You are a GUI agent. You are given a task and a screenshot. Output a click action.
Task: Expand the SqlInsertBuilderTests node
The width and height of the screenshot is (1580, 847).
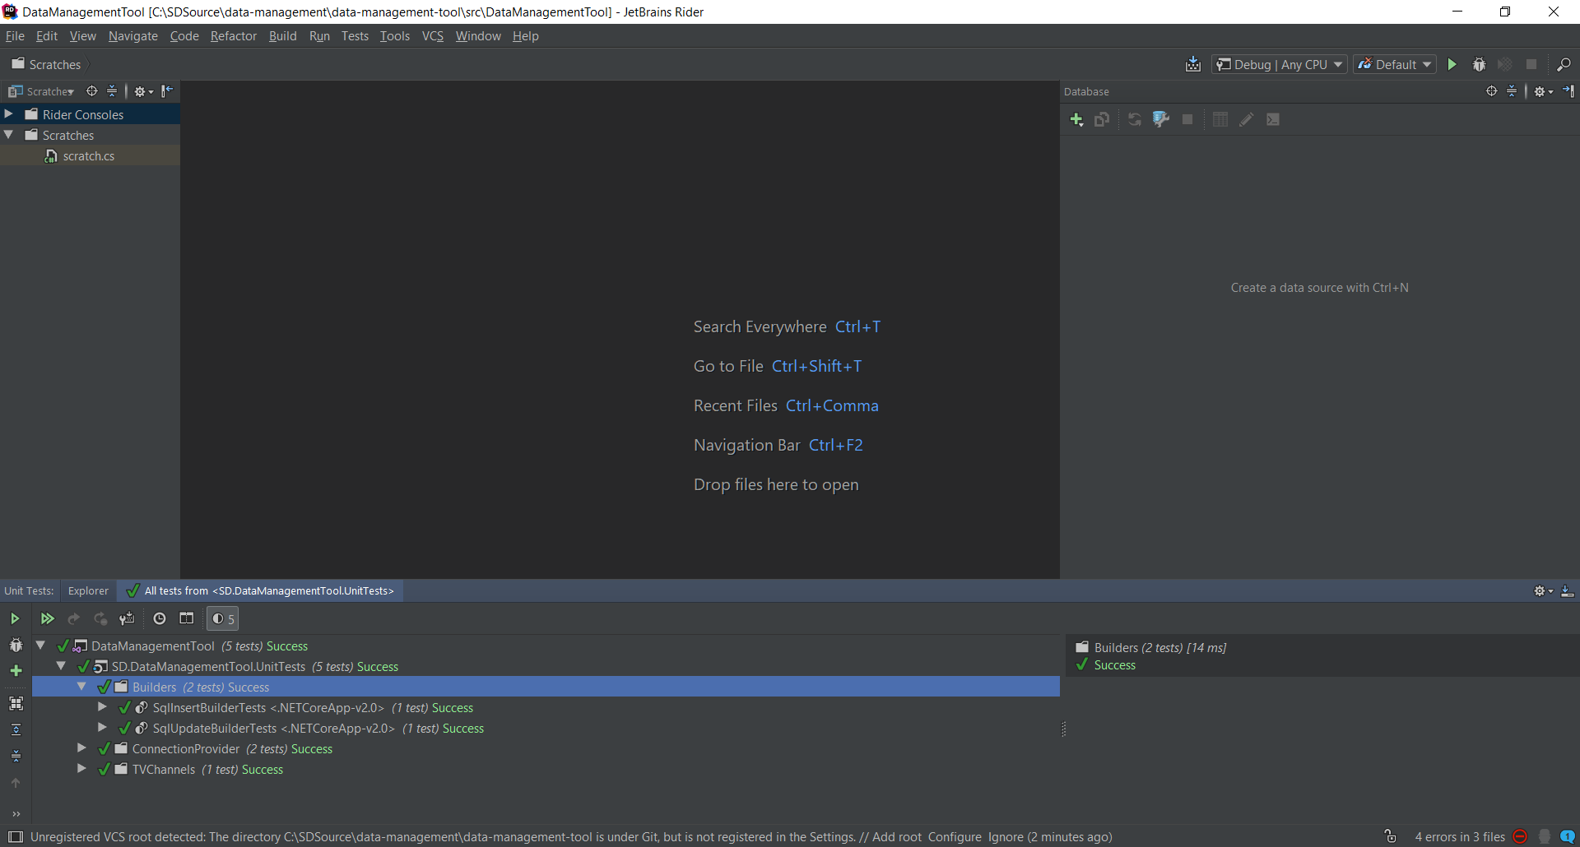[102, 707]
